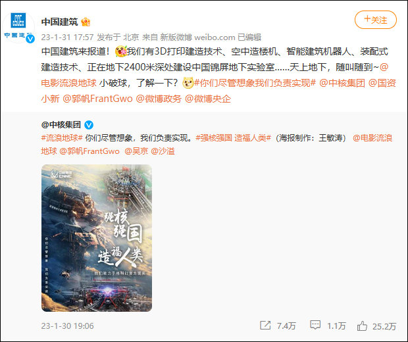Open #流浪地球# hashtag in repost
Image resolution: width=408 pixels, height=342 pixels.
click(62, 138)
